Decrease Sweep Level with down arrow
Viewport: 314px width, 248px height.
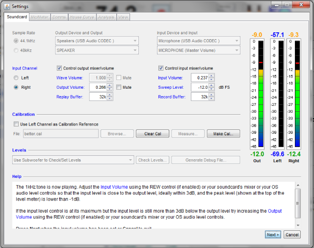pos(211,89)
